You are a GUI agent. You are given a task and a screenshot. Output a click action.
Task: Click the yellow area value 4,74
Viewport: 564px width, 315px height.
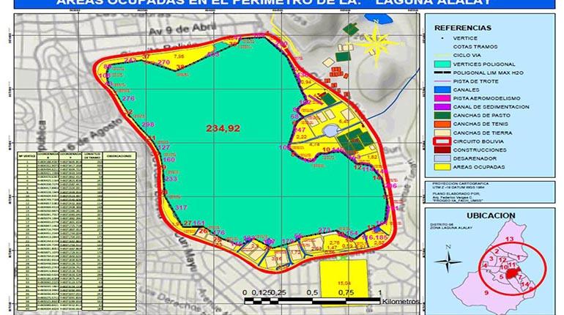click(x=314, y=144)
